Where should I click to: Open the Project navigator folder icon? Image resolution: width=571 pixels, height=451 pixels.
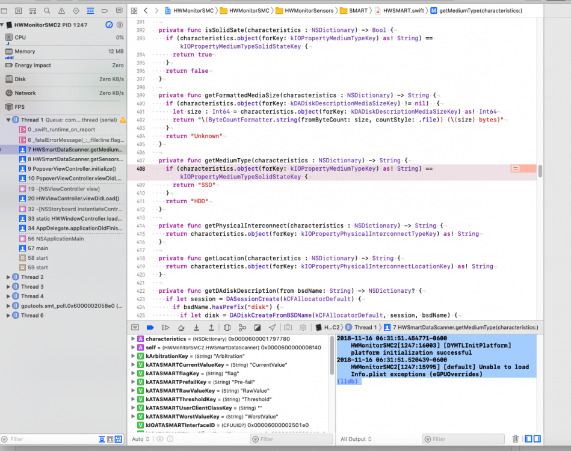[4, 11]
